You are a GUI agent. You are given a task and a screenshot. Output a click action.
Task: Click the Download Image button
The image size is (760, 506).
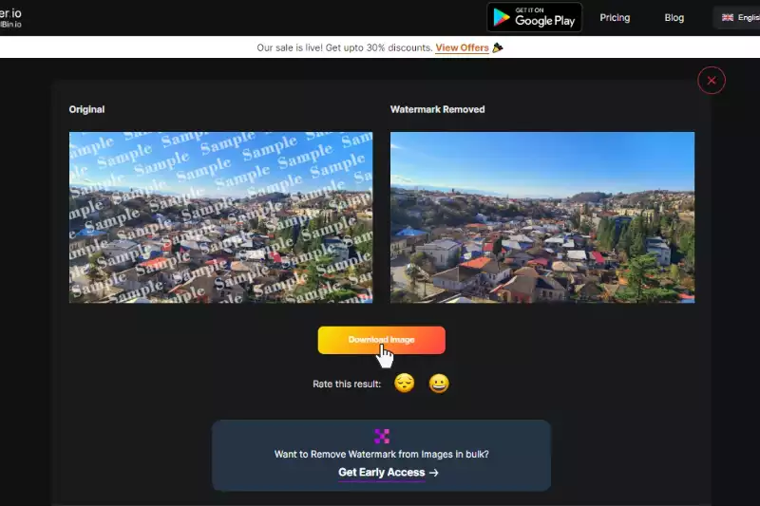382,340
